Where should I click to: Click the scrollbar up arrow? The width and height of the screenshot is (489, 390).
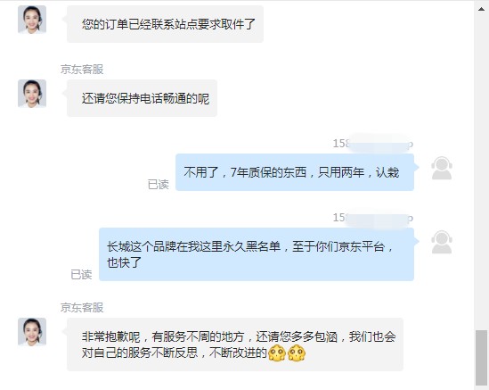[x=482, y=9]
